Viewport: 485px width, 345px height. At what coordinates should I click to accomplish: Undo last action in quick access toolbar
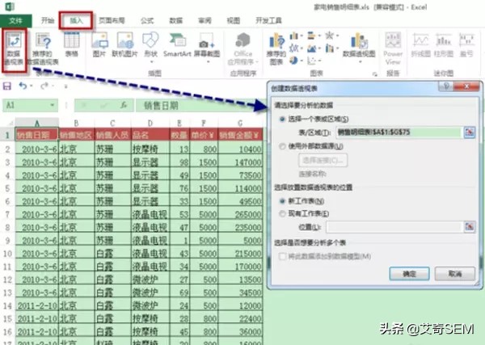click(x=23, y=86)
